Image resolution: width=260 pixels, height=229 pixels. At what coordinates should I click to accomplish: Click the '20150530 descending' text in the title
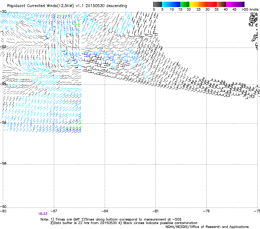106,6
